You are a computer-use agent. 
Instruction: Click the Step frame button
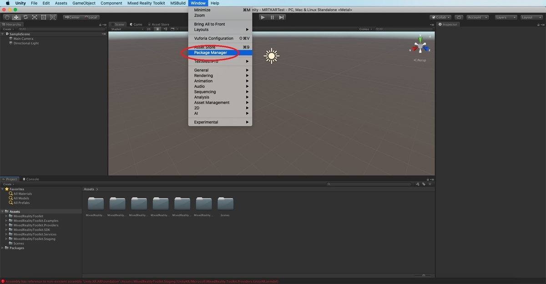[x=282, y=17]
